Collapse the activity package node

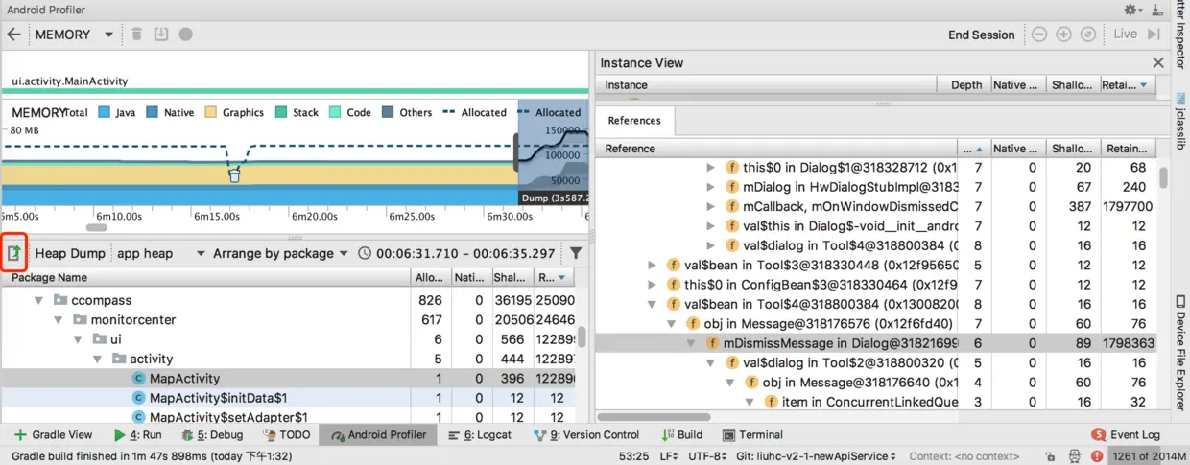pos(97,359)
